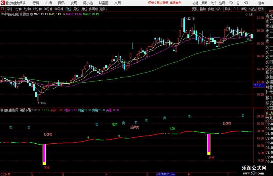The height and width of the screenshot is (176, 273).
Task: Click the MA5: 19.13 label
Action: click(x=41, y=14)
